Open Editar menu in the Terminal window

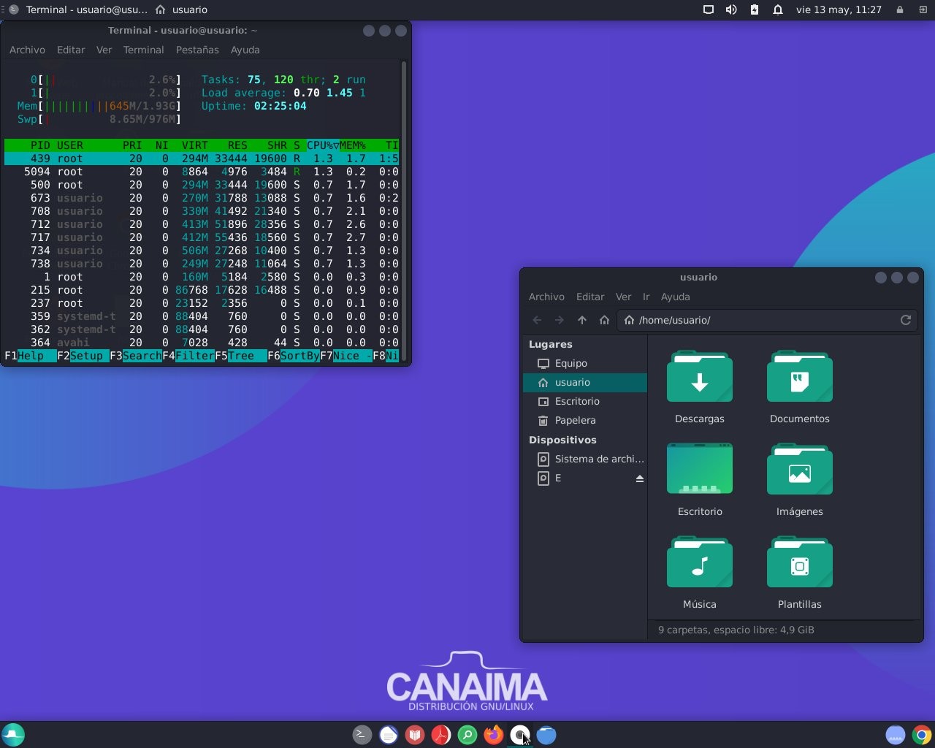tap(71, 50)
